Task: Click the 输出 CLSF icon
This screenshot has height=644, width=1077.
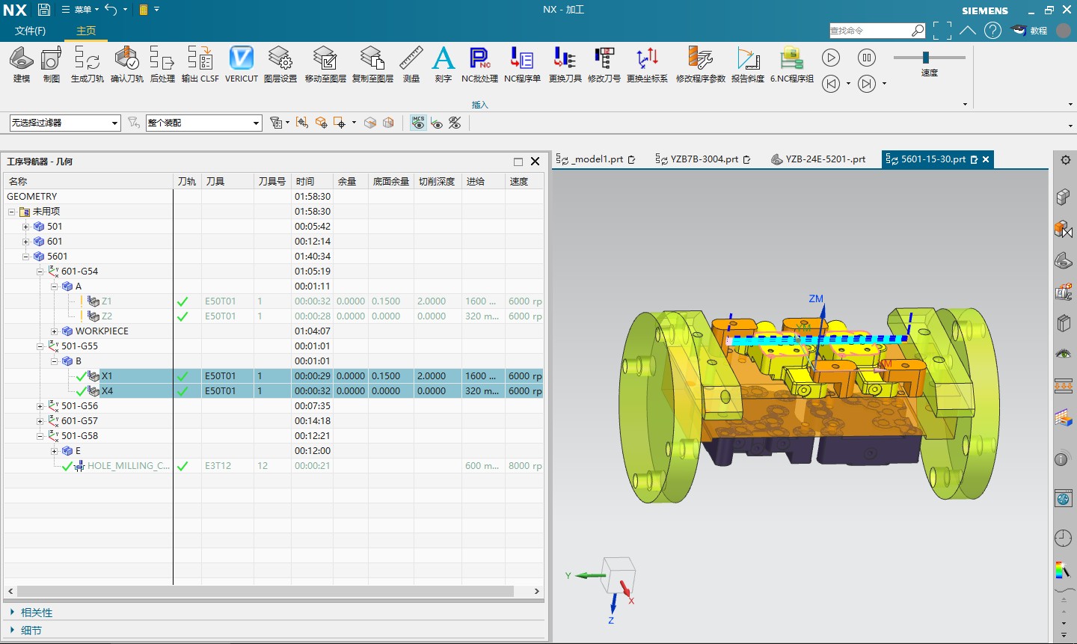Action: (x=200, y=64)
